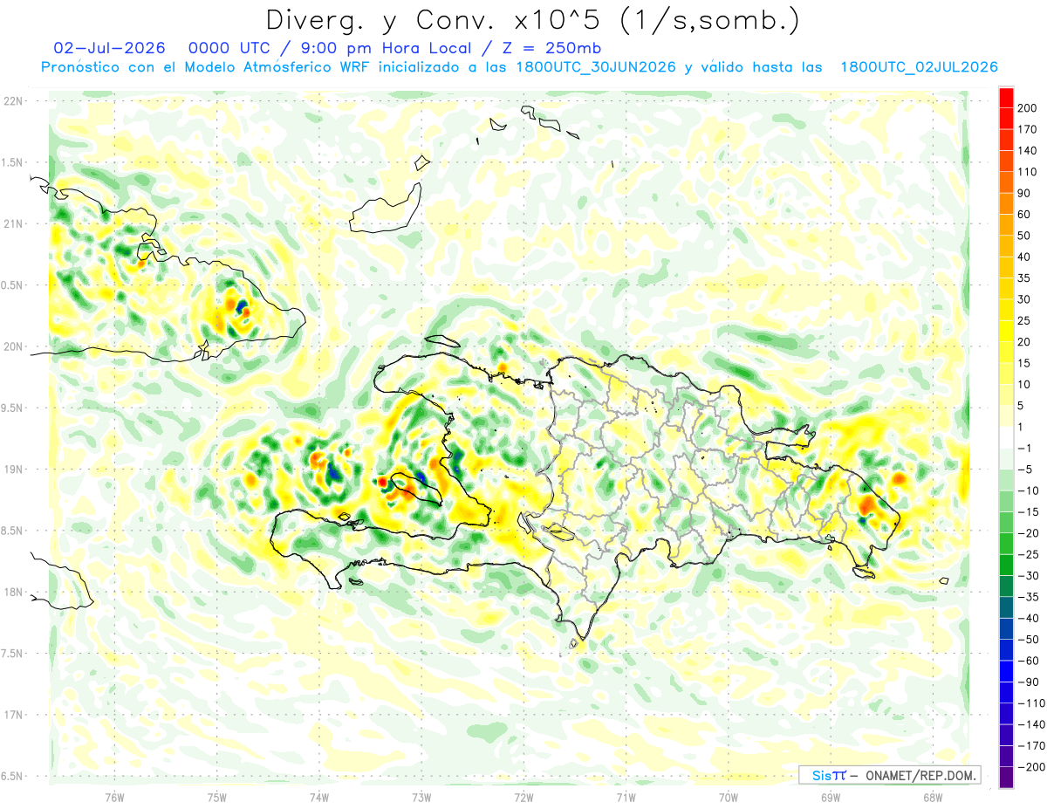
Task: Click the positive '200' color scale value
Action: 1029,108
